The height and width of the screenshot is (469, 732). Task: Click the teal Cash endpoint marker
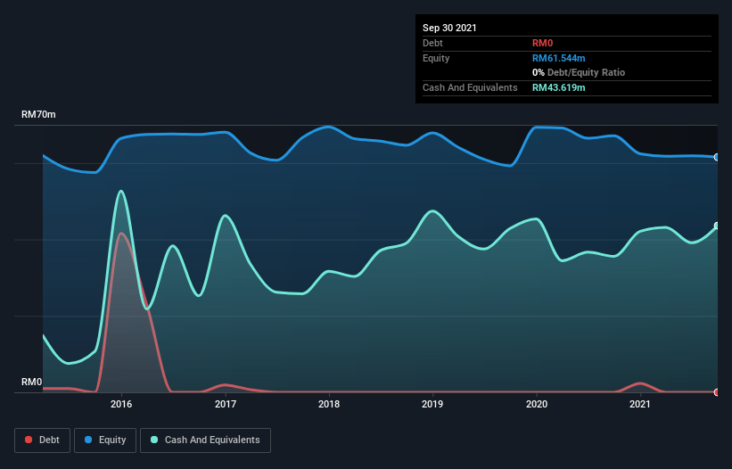717,226
